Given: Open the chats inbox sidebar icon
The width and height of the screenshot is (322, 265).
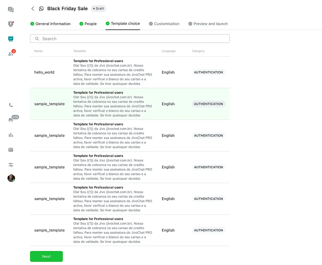Looking at the screenshot, I should [11, 10].
